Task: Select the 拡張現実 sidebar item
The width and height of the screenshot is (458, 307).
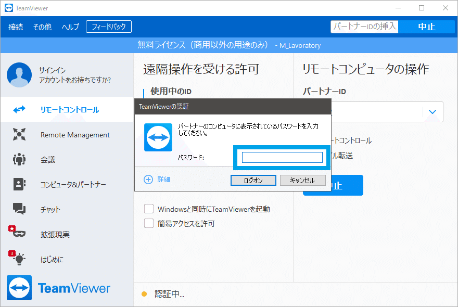Action: [67, 234]
